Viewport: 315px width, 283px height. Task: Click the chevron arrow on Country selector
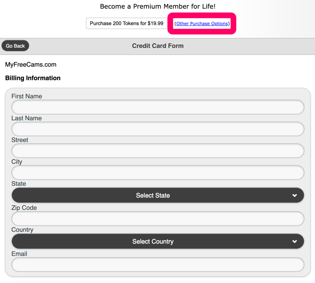tap(294, 242)
